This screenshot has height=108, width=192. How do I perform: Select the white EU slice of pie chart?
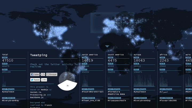(x=67, y=86)
